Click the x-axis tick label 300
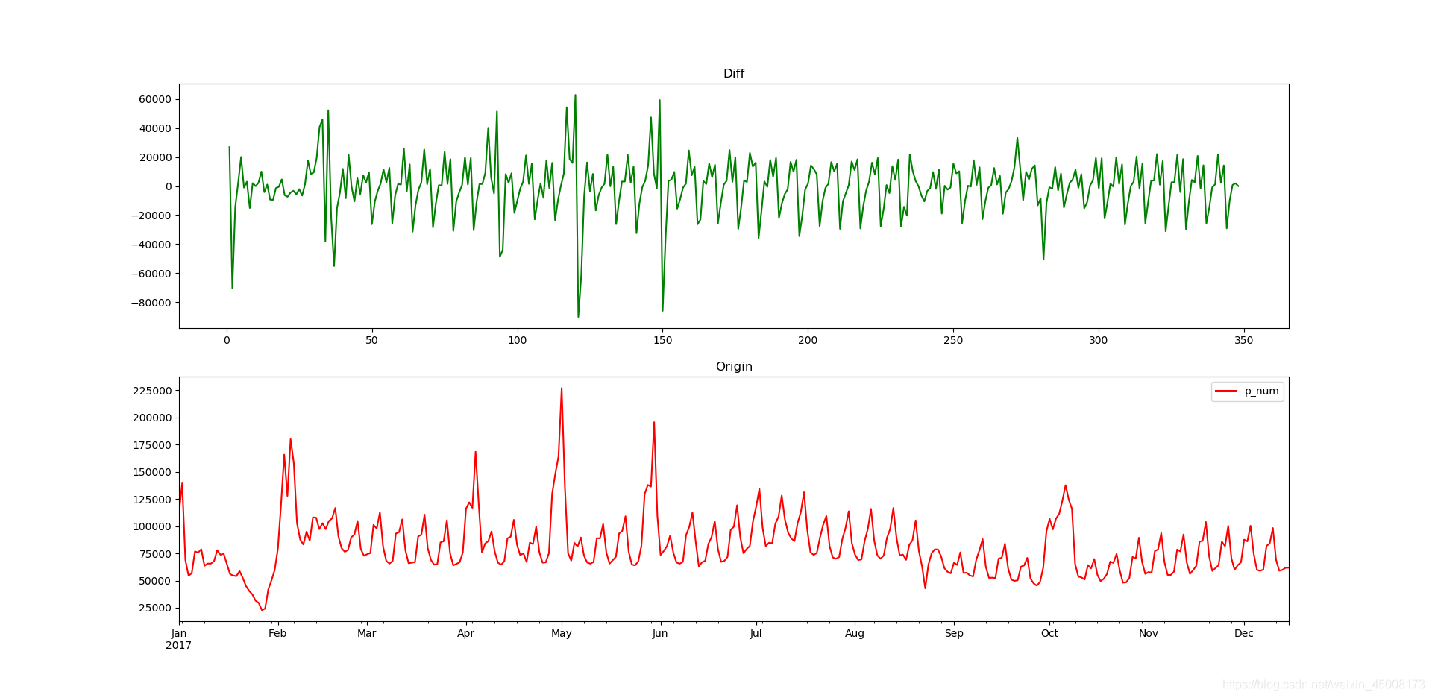1432x698 pixels. [1098, 340]
